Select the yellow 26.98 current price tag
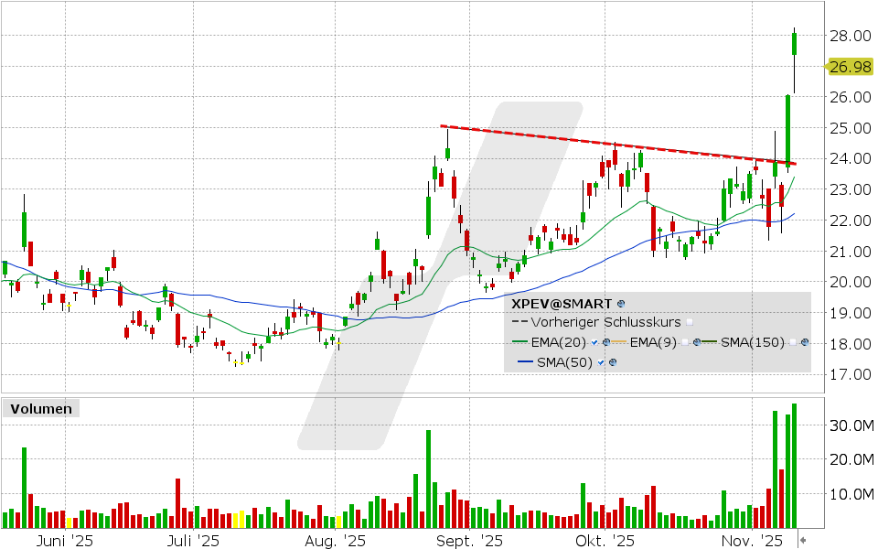 point(848,66)
